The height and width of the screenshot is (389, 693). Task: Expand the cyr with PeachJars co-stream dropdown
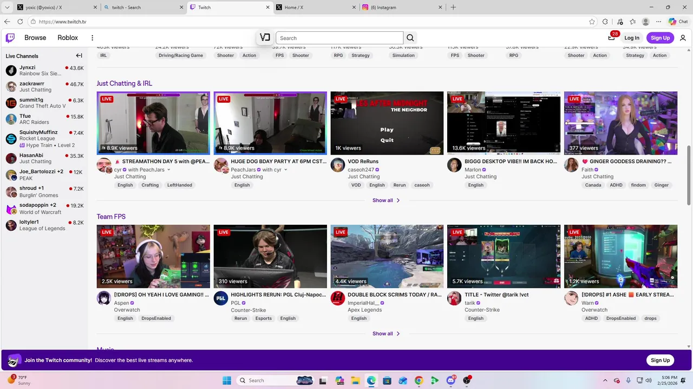click(168, 170)
